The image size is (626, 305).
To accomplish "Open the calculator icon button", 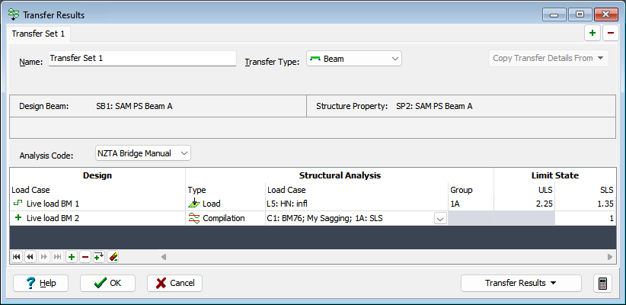I will coord(603,283).
